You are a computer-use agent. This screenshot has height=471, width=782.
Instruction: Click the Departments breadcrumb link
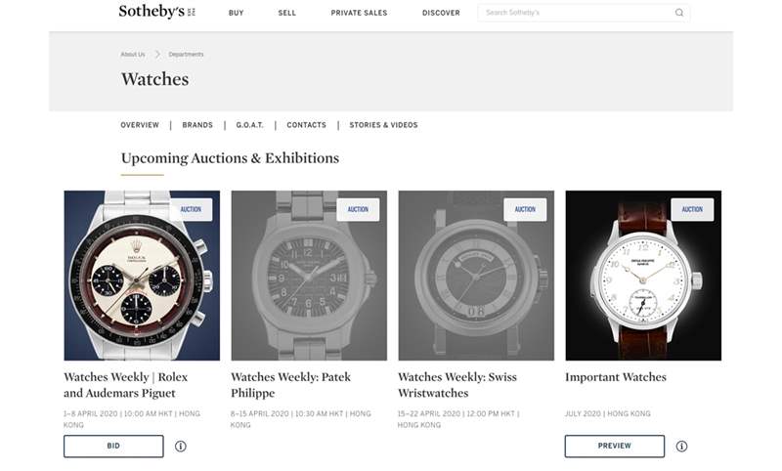click(x=186, y=55)
